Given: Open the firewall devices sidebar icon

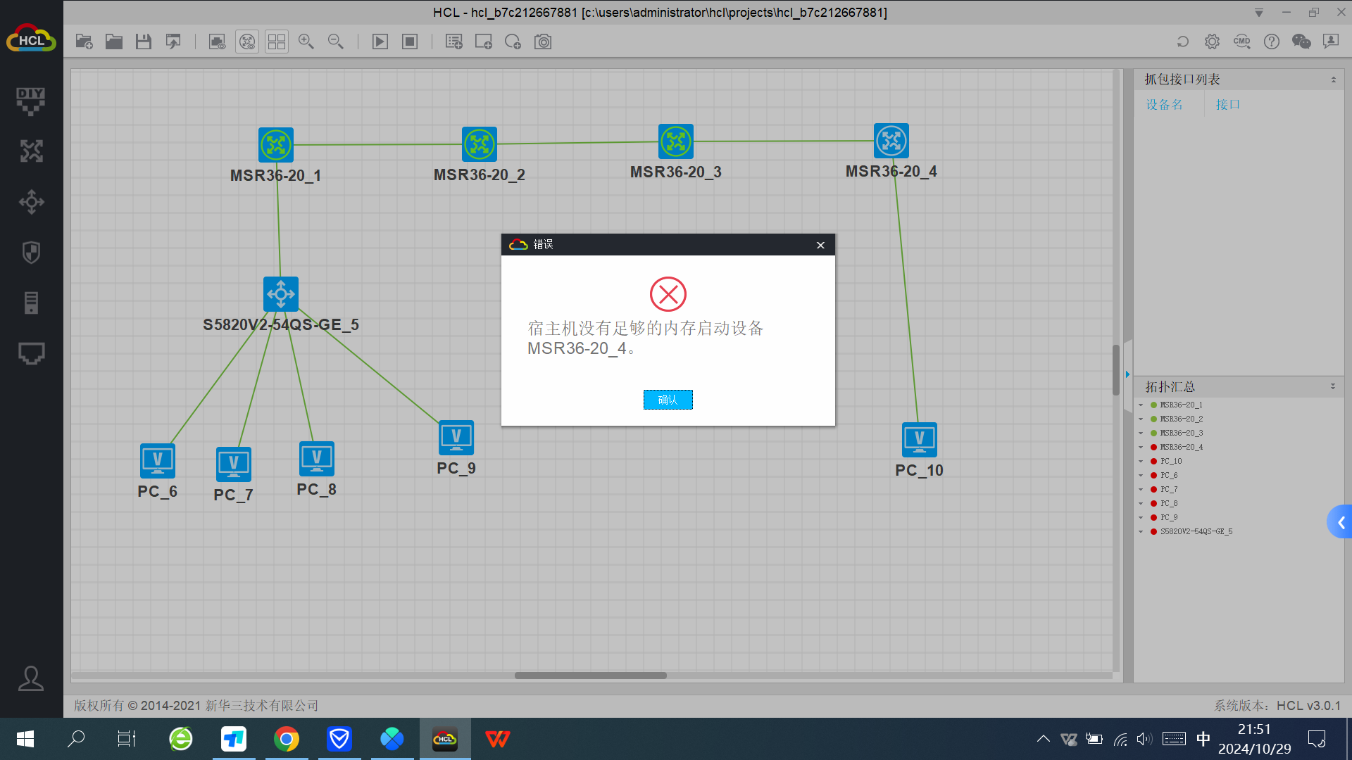Looking at the screenshot, I should 31,252.
